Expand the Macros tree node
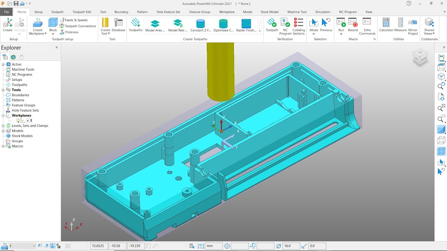 [x=3, y=146]
